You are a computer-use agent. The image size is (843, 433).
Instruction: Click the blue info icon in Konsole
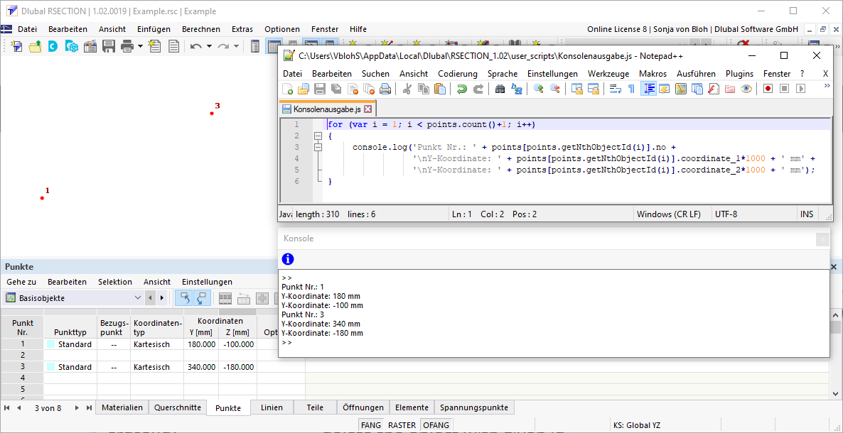(288, 259)
